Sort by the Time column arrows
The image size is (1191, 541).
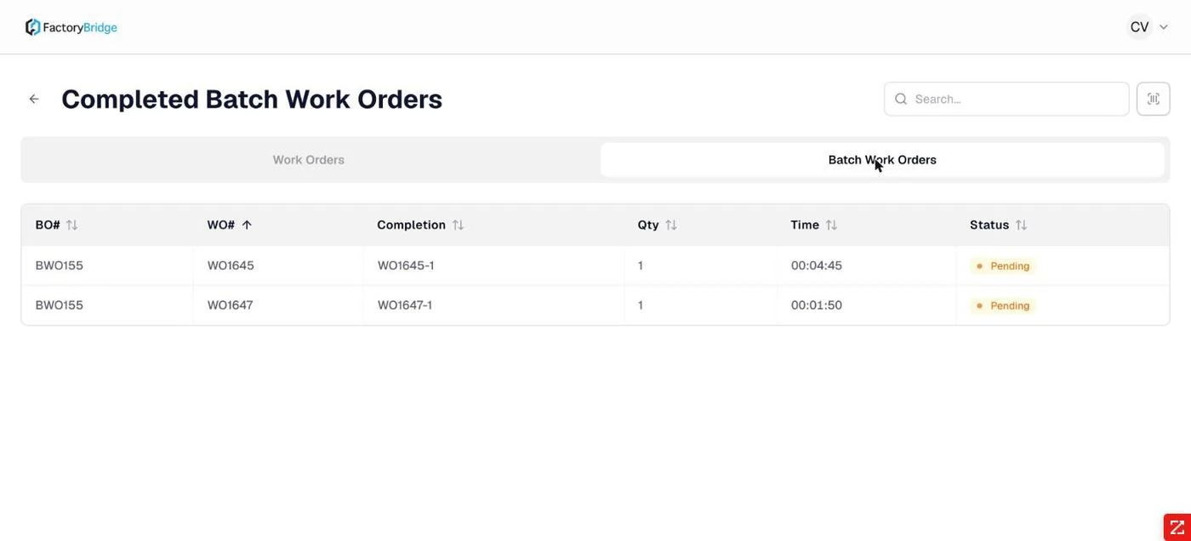click(x=831, y=225)
